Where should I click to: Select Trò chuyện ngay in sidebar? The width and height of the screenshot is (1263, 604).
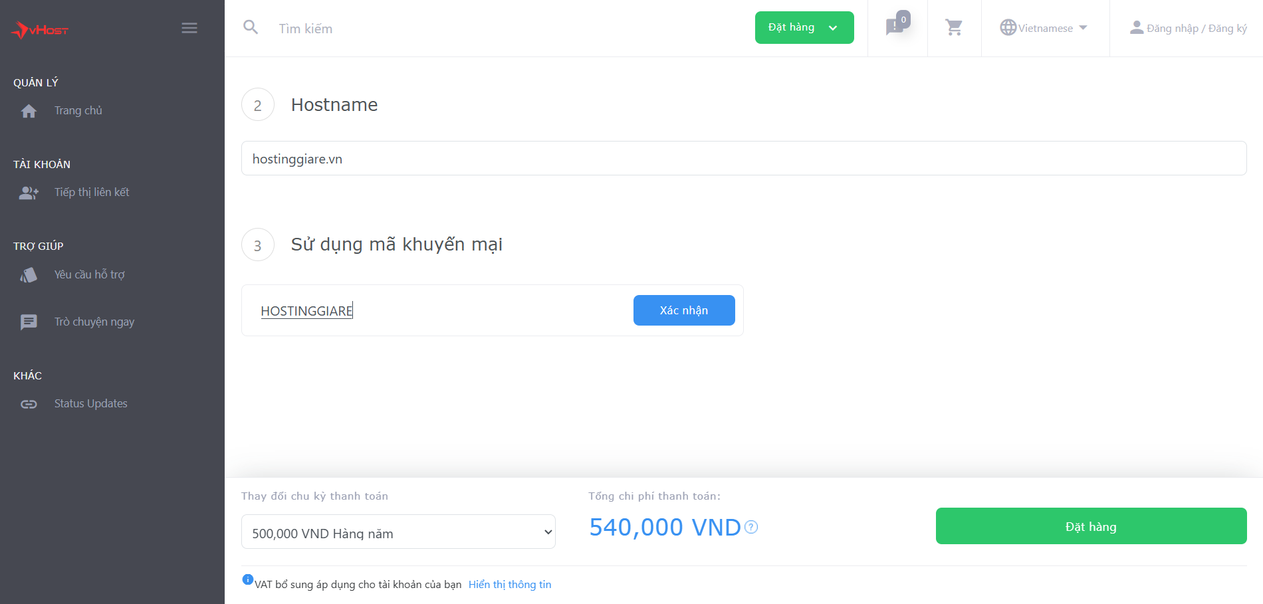click(94, 322)
